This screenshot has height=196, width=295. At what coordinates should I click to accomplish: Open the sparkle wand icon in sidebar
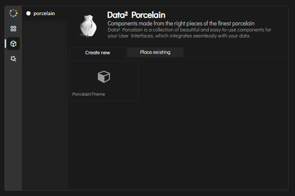point(13,59)
